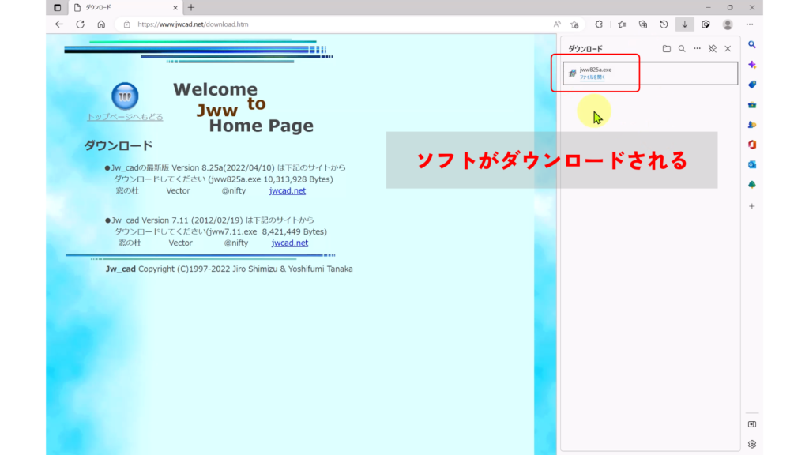Click 窓の杜 under Version 7.11
The height and width of the screenshot is (455, 809).
pyautogui.click(x=130, y=243)
